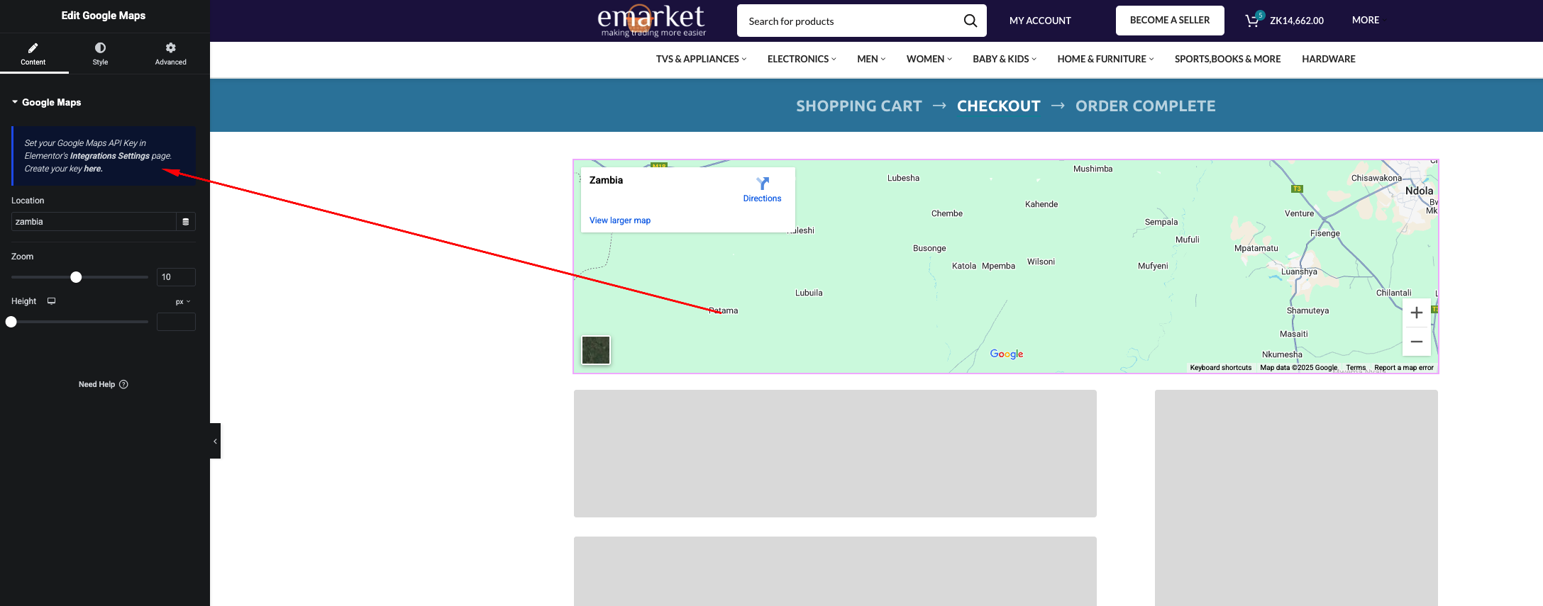
Task: Open responsive device switcher for Height
Action: coord(51,301)
